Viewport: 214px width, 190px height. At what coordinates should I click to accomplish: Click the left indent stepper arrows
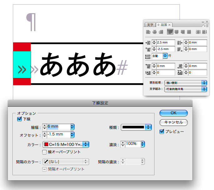tap(154, 43)
